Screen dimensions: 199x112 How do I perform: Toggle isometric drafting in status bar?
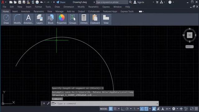coord(135,109)
